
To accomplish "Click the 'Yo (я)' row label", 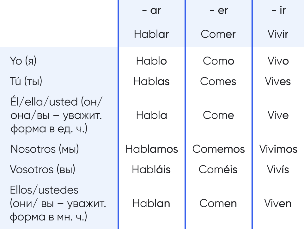I will (23, 61).
